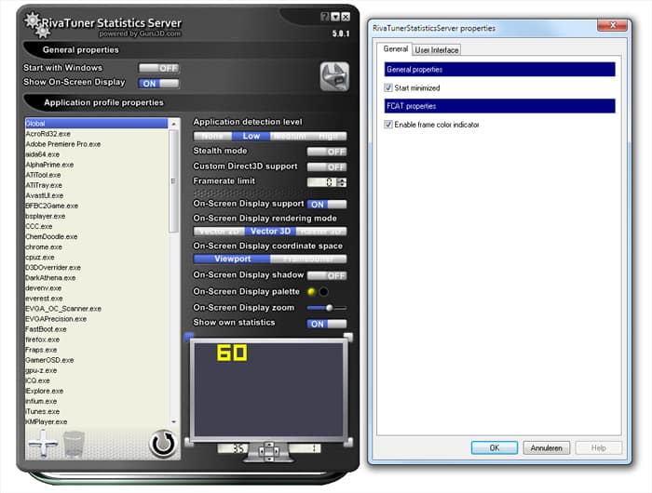652x493 pixels.
Task: Click the top-left corner anchor of preview
Action: [188, 336]
